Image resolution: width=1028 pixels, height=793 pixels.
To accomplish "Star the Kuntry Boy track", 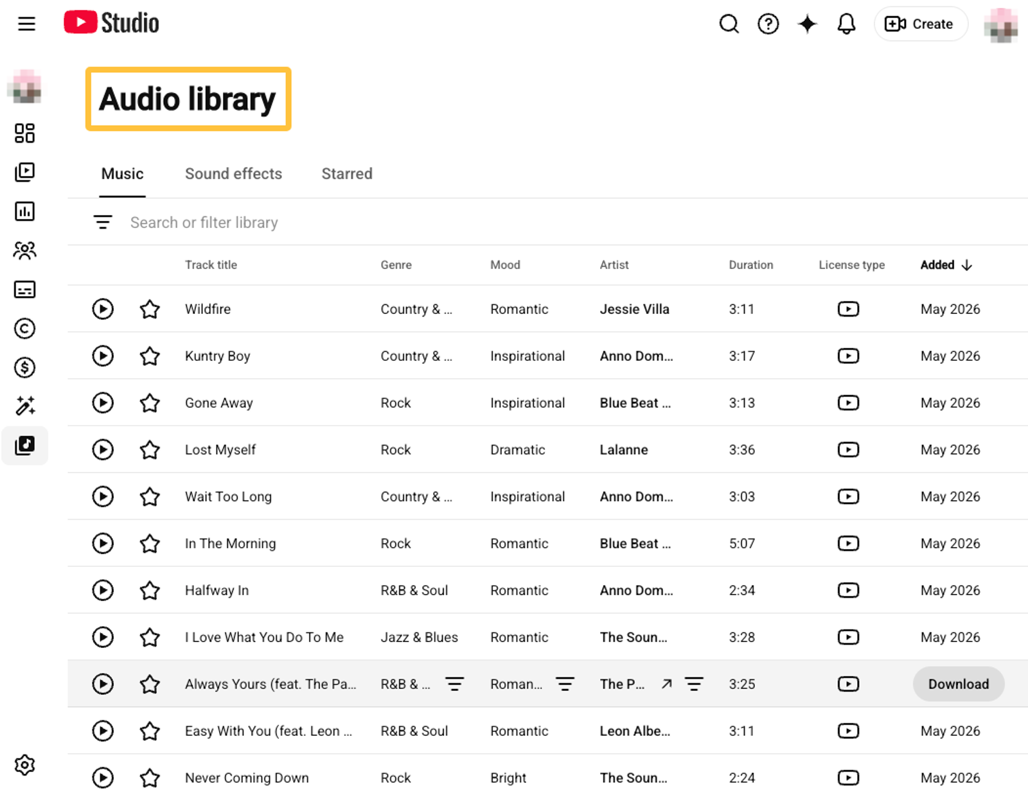I will [150, 356].
